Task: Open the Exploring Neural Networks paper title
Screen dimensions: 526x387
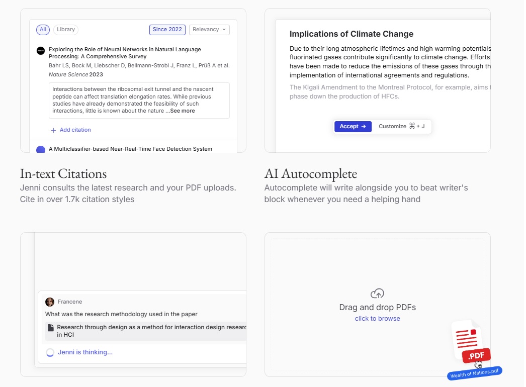Action: pos(125,53)
